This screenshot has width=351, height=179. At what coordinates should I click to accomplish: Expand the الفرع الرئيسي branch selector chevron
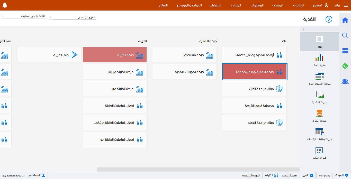(50, 17)
